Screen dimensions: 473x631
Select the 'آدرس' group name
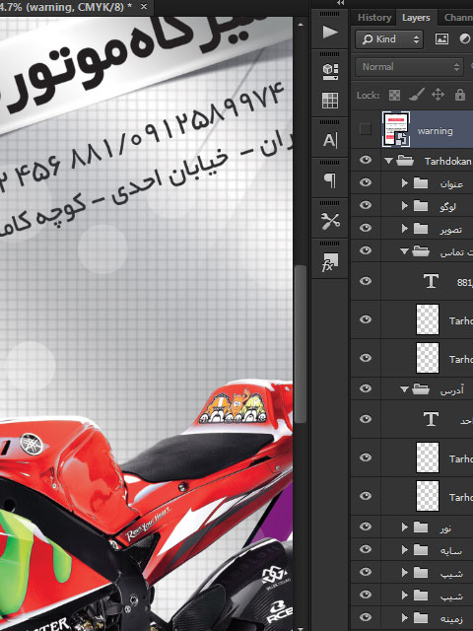pos(451,389)
